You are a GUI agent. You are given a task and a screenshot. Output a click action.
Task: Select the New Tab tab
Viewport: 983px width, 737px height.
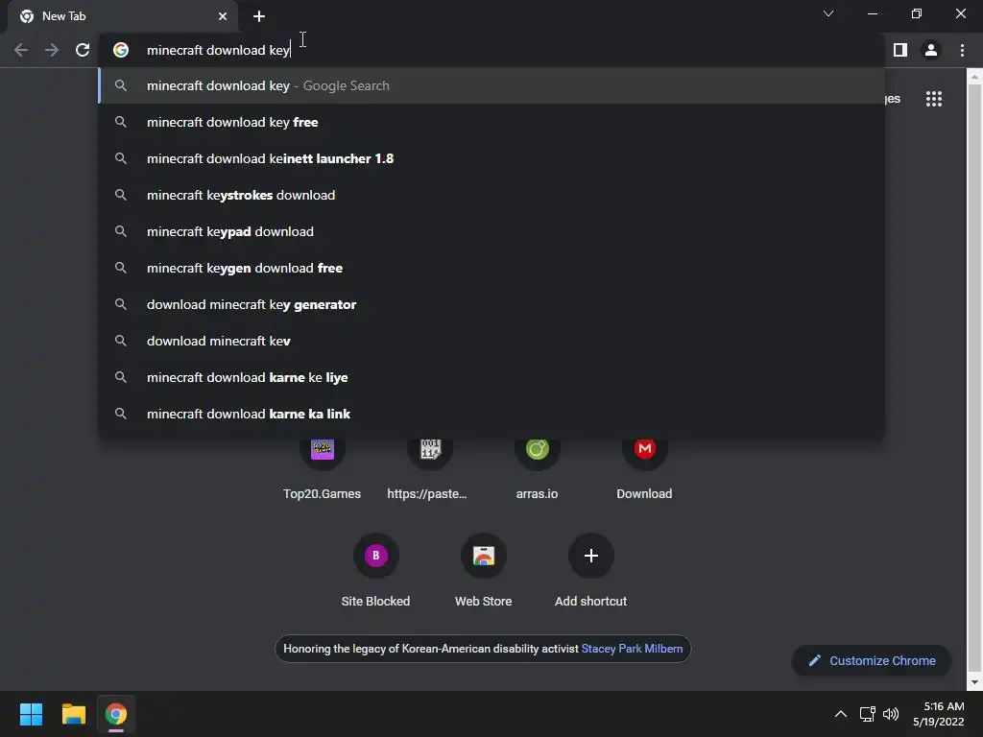(x=122, y=16)
